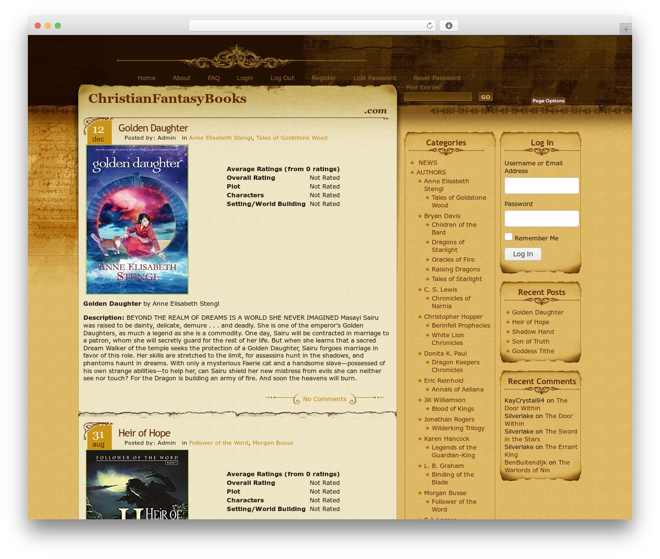The image size is (660, 559).
Task: Open Goddess Tithe in Recent Posts
Action: (533, 351)
